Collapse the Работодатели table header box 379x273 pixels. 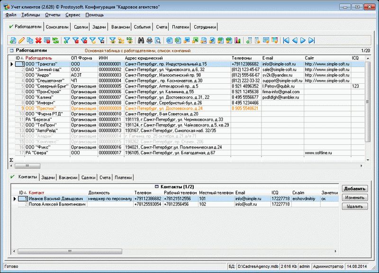(x=11, y=50)
